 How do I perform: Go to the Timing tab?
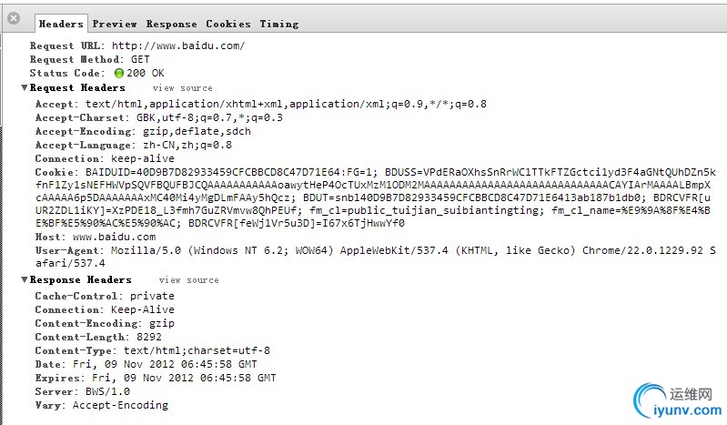coord(279,24)
